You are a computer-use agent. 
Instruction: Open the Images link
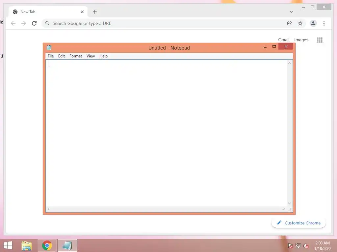301,40
